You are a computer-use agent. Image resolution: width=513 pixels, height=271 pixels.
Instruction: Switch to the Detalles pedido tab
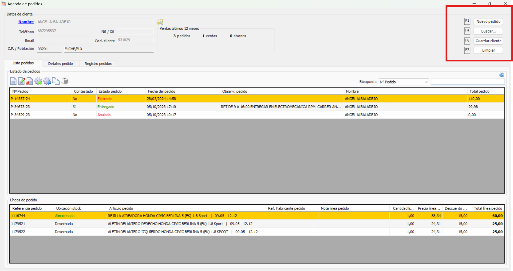(x=61, y=64)
